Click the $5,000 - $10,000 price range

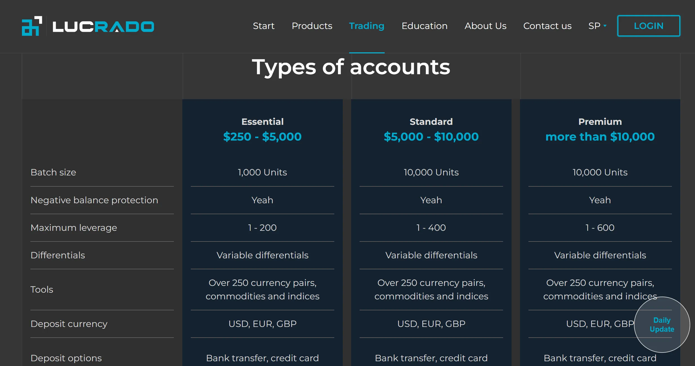[431, 137]
